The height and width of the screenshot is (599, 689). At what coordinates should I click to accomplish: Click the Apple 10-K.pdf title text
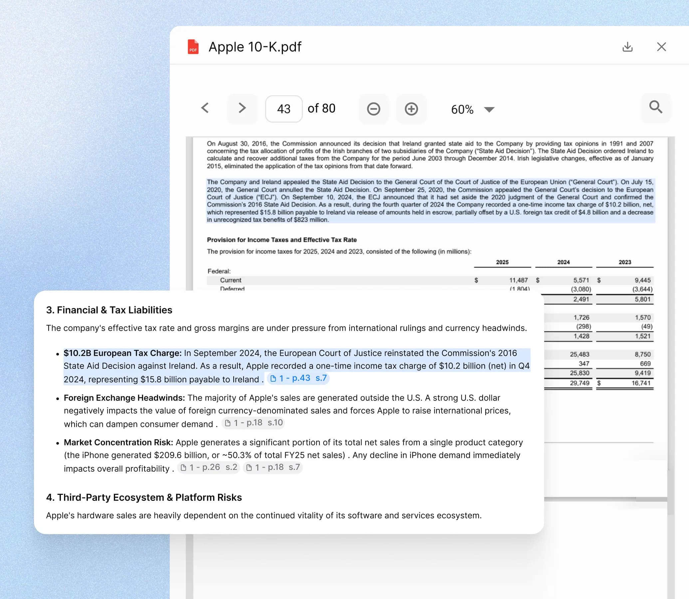254,47
